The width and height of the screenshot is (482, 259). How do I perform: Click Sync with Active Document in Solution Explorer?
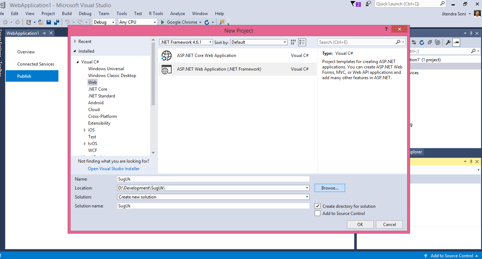click(414, 42)
